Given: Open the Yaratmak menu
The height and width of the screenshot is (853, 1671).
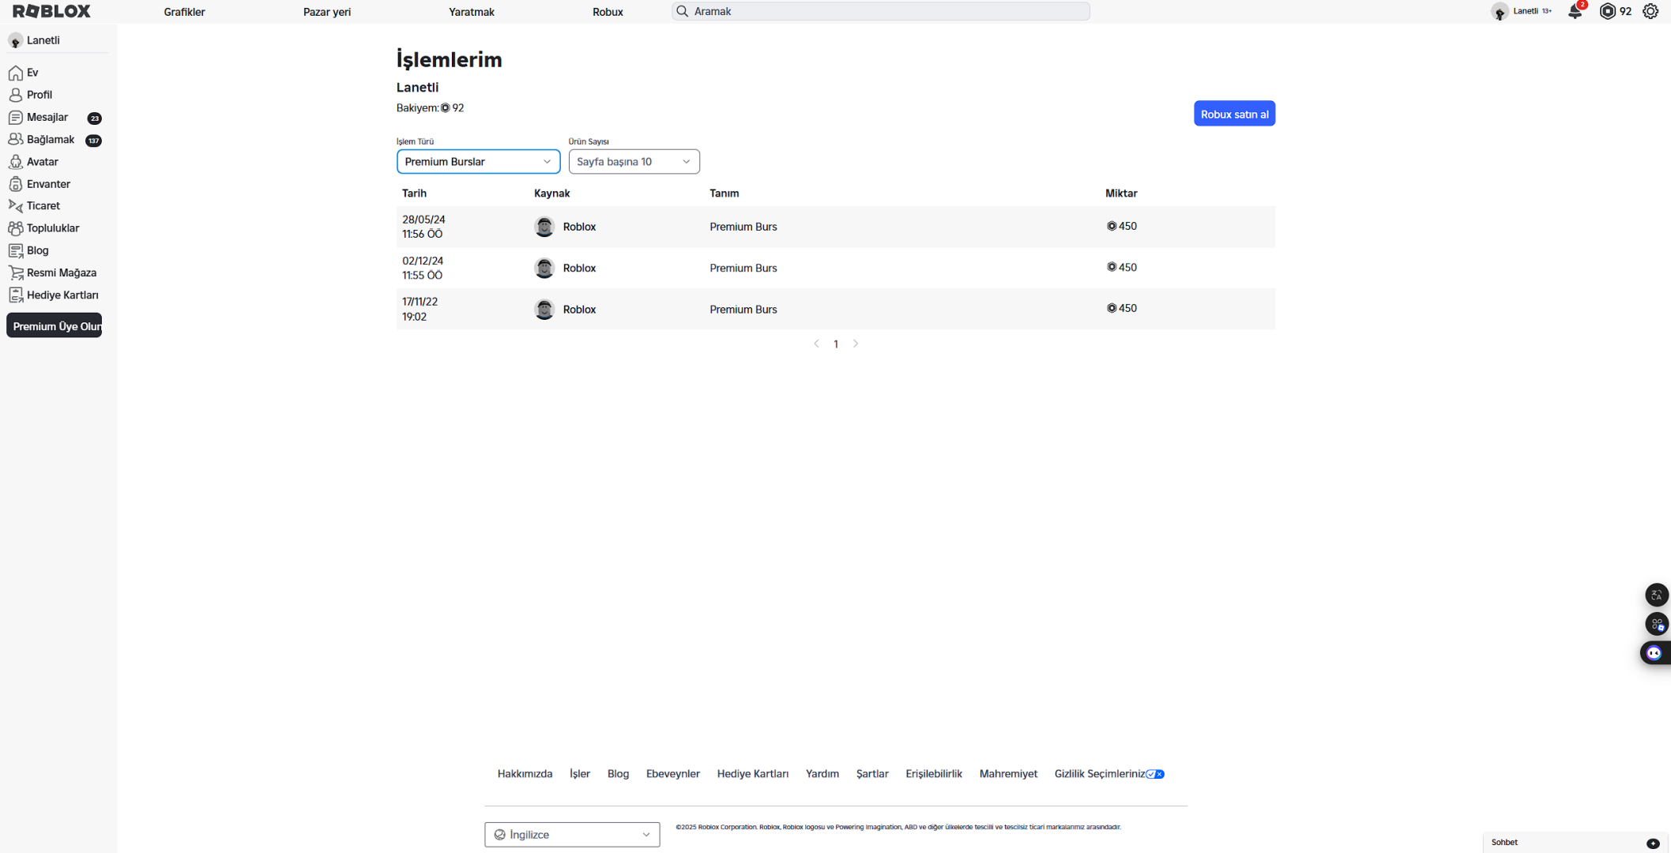Looking at the screenshot, I should 472,12.
